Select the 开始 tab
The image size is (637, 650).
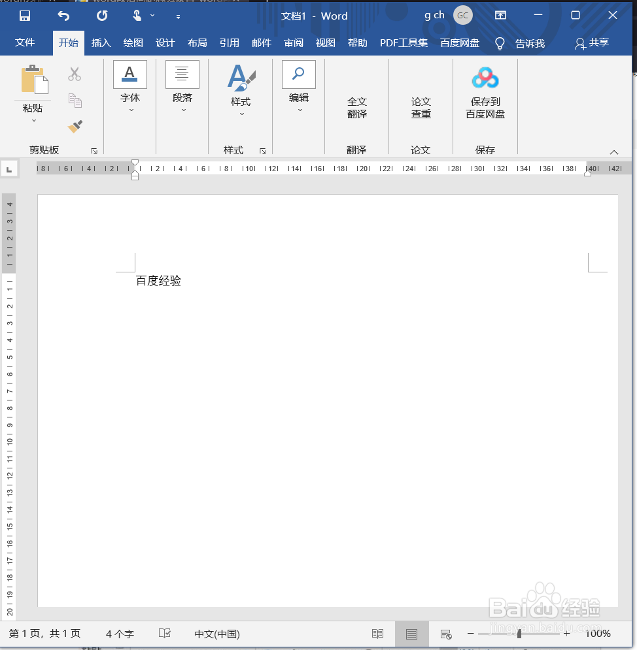click(x=69, y=42)
